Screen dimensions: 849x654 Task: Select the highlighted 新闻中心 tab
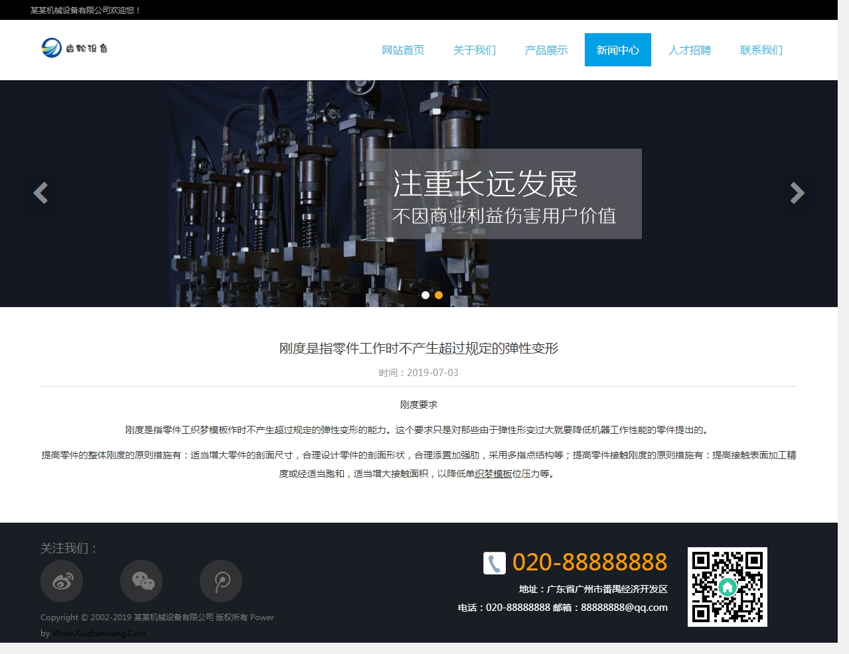click(618, 50)
